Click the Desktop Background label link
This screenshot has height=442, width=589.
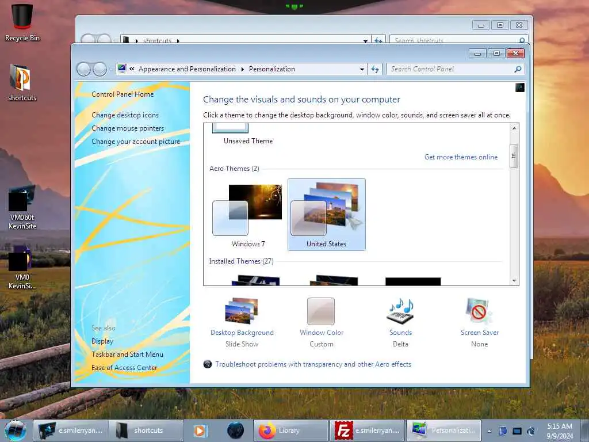[242, 333]
